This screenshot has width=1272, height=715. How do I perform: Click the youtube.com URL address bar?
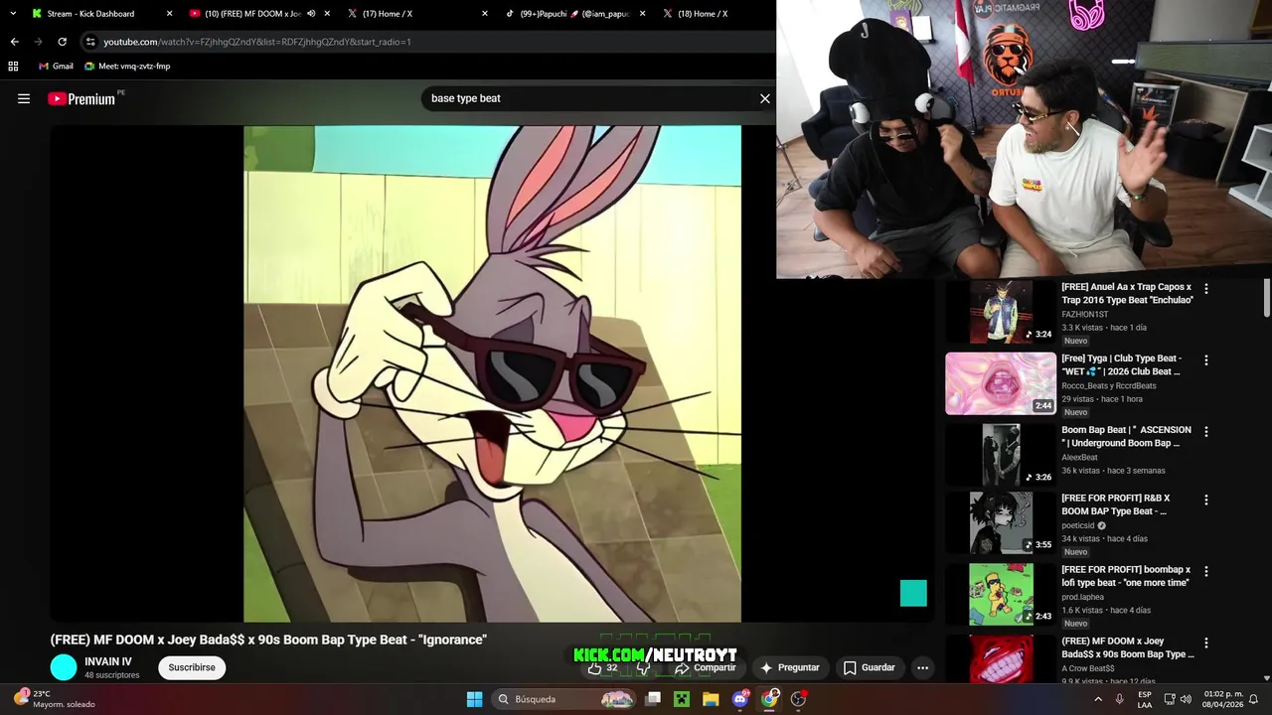427,42
